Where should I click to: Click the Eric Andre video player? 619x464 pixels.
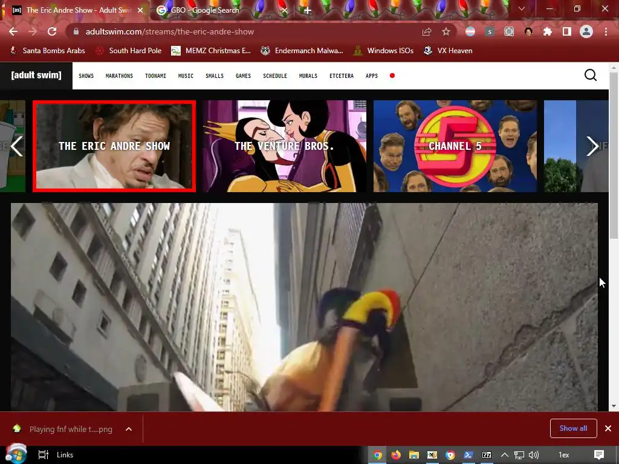click(x=304, y=307)
